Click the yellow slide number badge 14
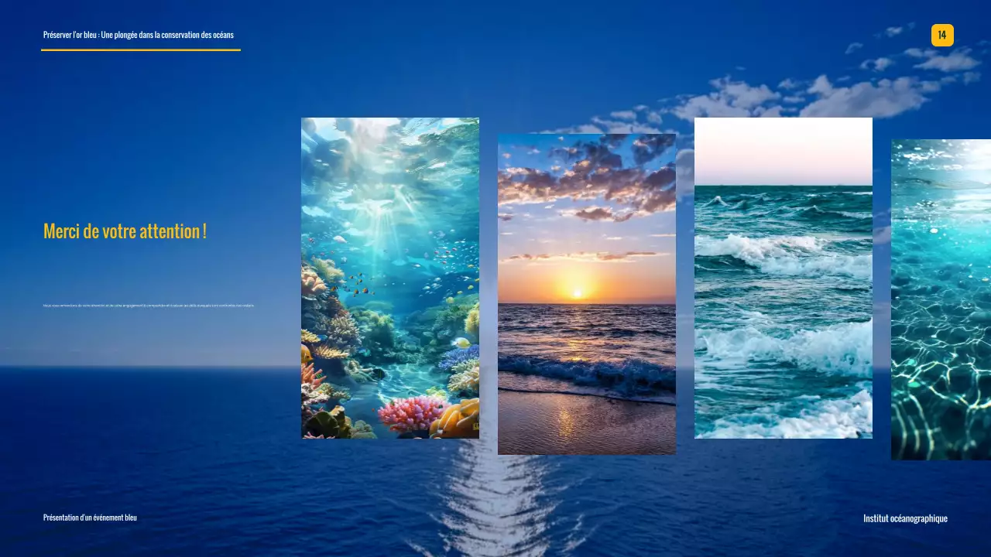The height and width of the screenshot is (557, 991). pyautogui.click(x=942, y=35)
